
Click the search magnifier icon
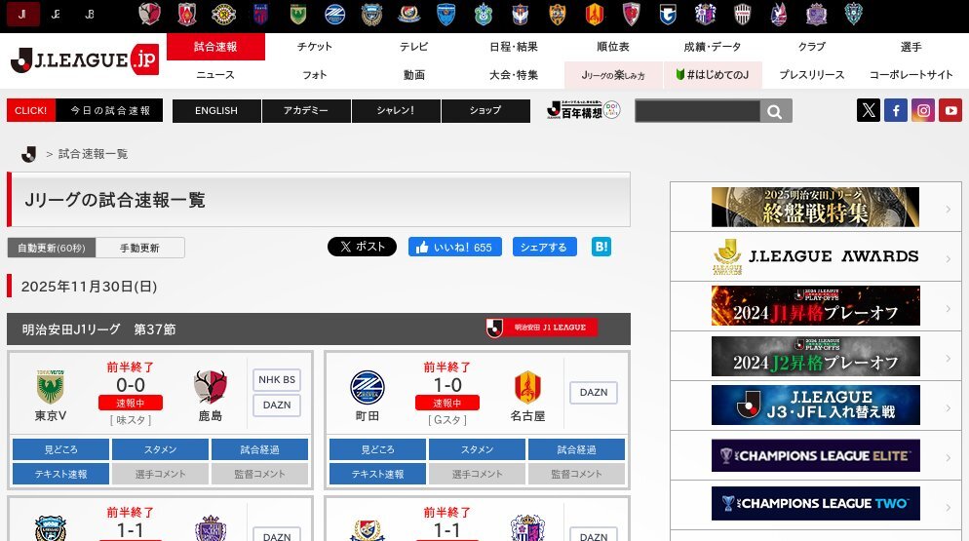tap(775, 111)
